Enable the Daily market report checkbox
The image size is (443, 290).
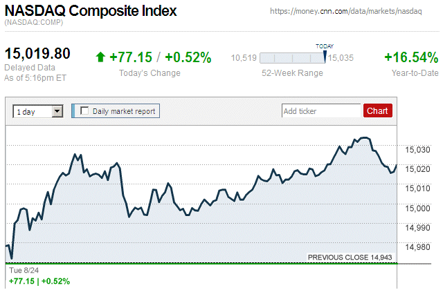pyautogui.click(x=85, y=110)
